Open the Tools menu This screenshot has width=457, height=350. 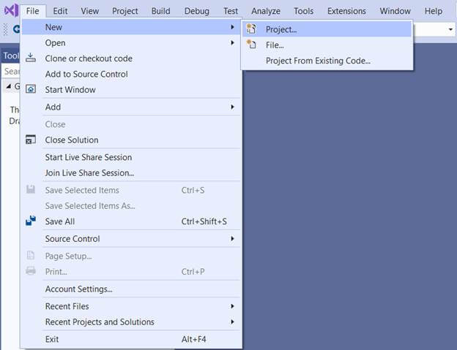coord(304,11)
